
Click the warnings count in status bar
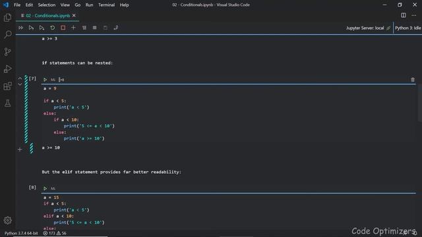click(x=61, y=233)
